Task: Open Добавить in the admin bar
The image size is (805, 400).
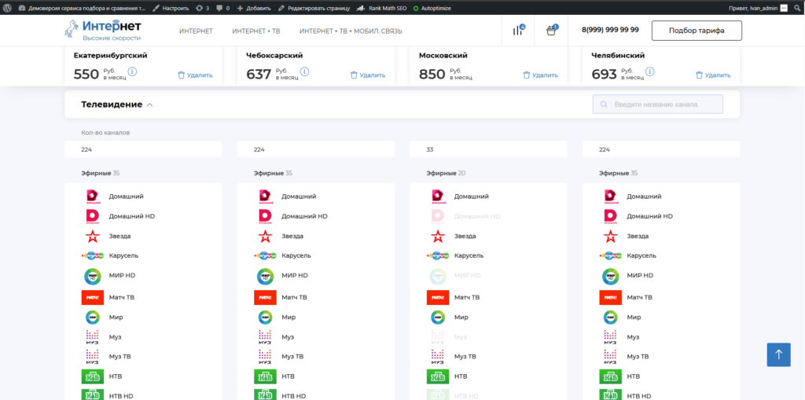Action: point(254,8)
